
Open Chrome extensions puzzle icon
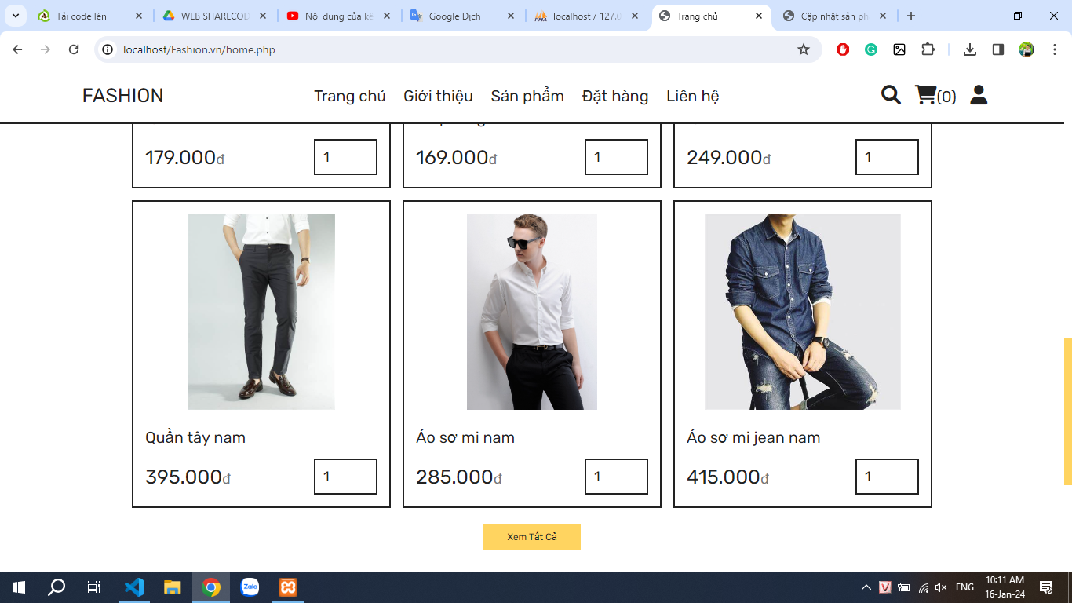928,49
